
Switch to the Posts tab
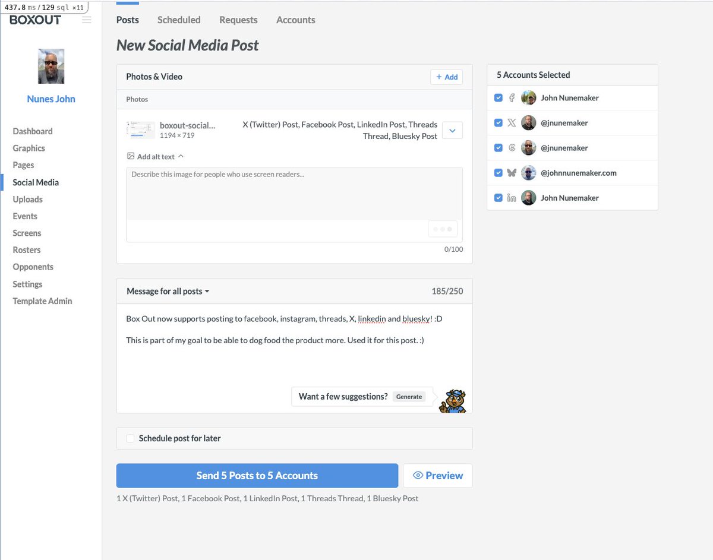coord(128,20)
